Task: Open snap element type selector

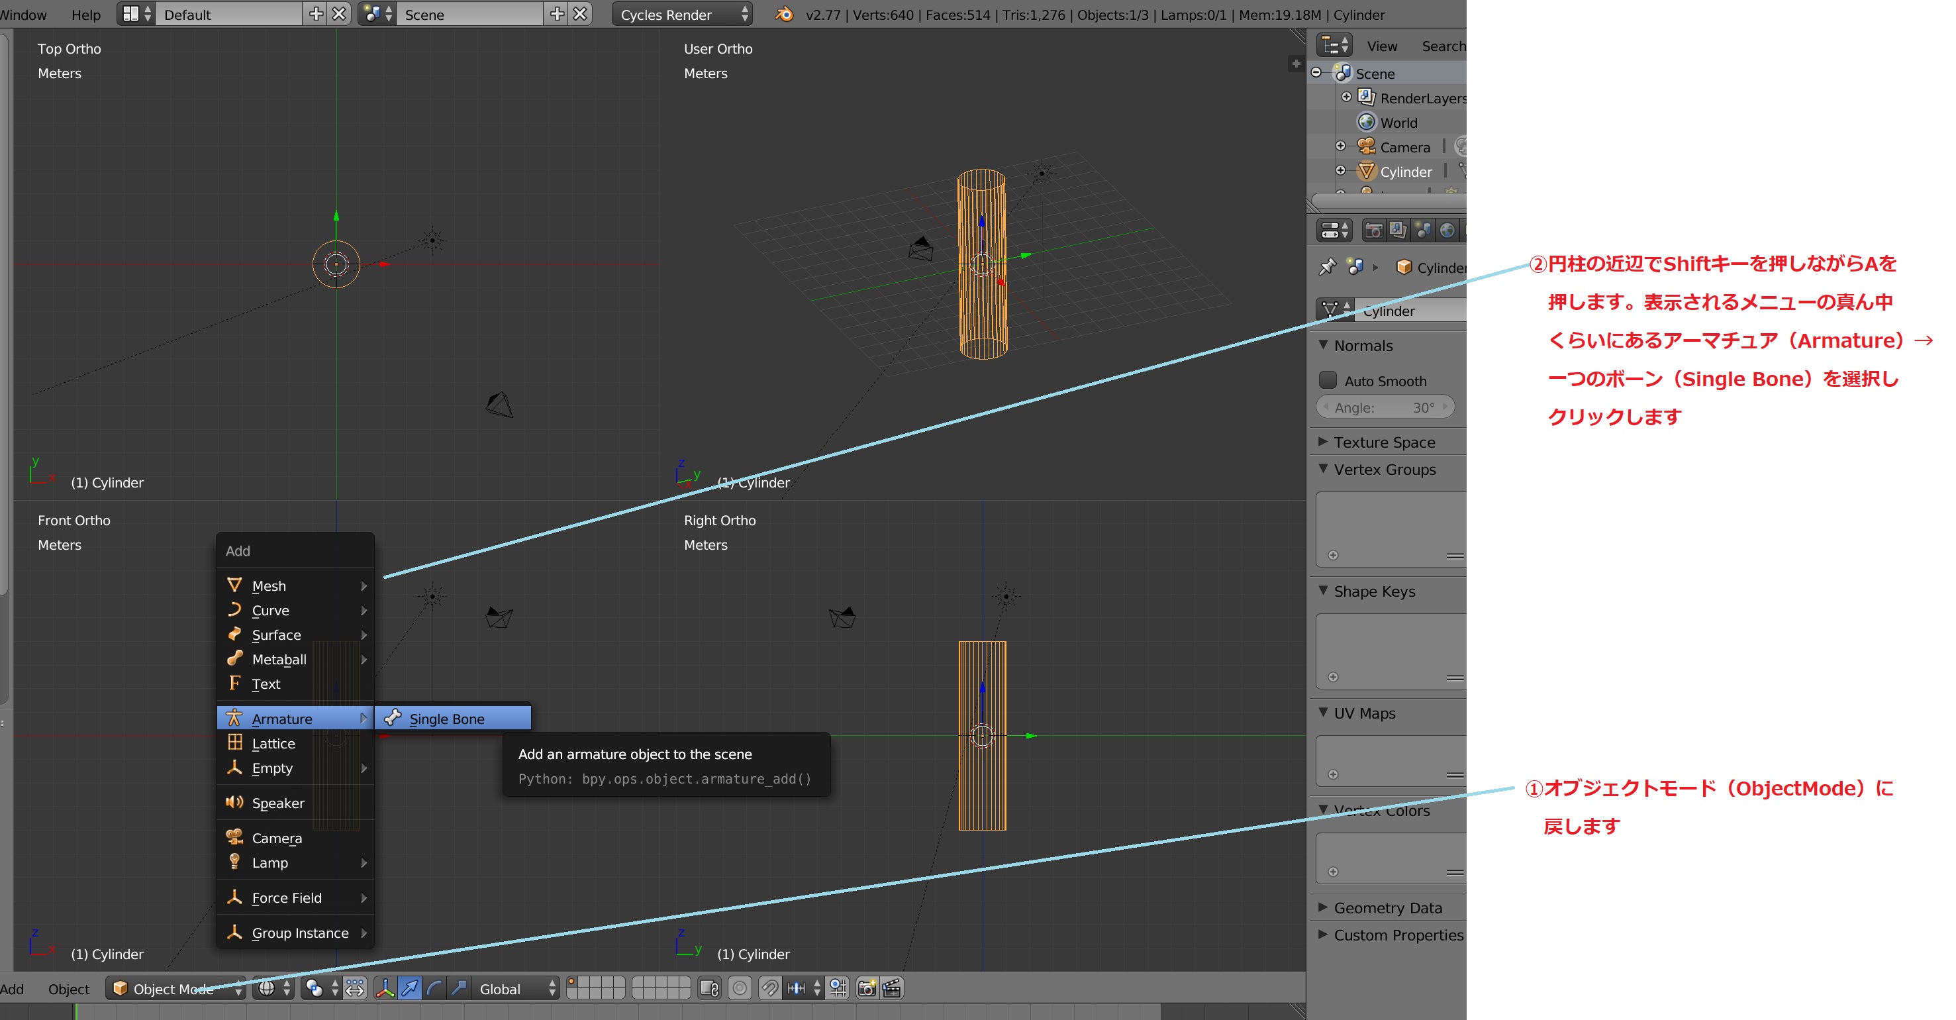Action: 803,988
